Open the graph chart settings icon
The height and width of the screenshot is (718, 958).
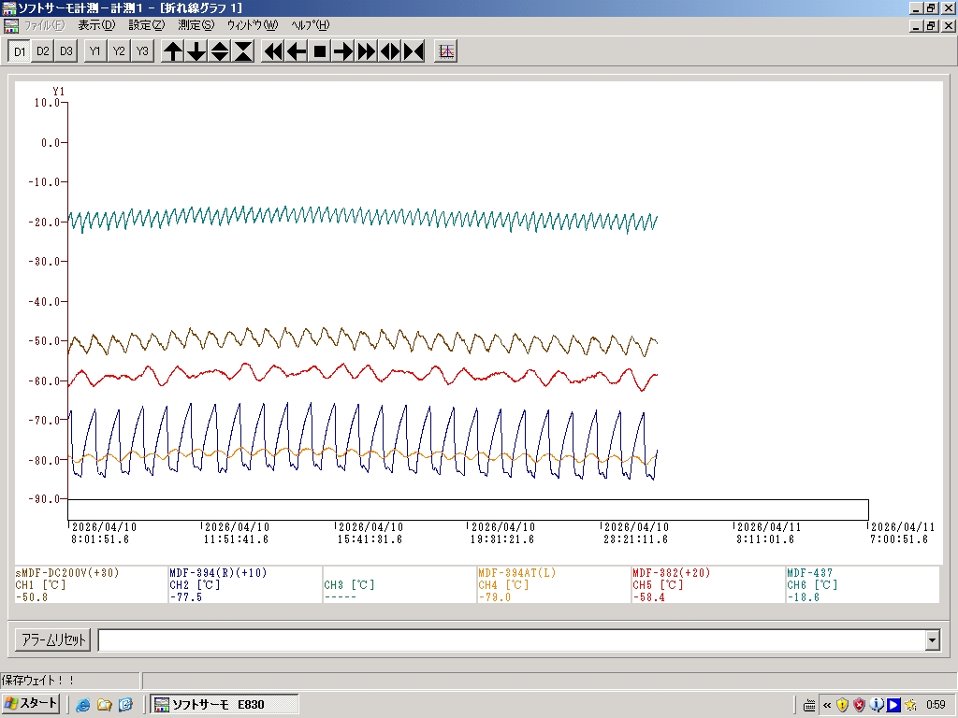point(446,51)
